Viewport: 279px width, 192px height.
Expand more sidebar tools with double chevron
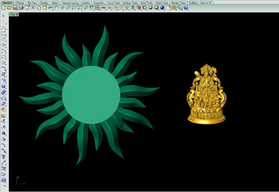tap(5, 186)
